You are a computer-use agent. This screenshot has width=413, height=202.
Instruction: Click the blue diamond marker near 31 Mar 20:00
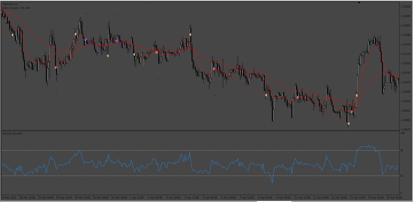tap(116, 41)
